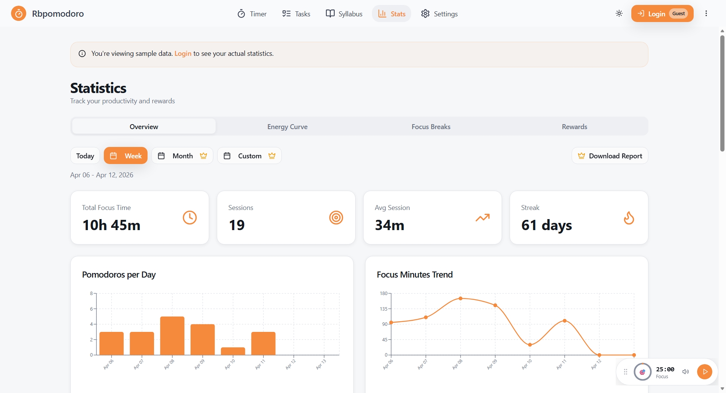
Task: Click the info icon in sample data banner
Action: (82, 54)
